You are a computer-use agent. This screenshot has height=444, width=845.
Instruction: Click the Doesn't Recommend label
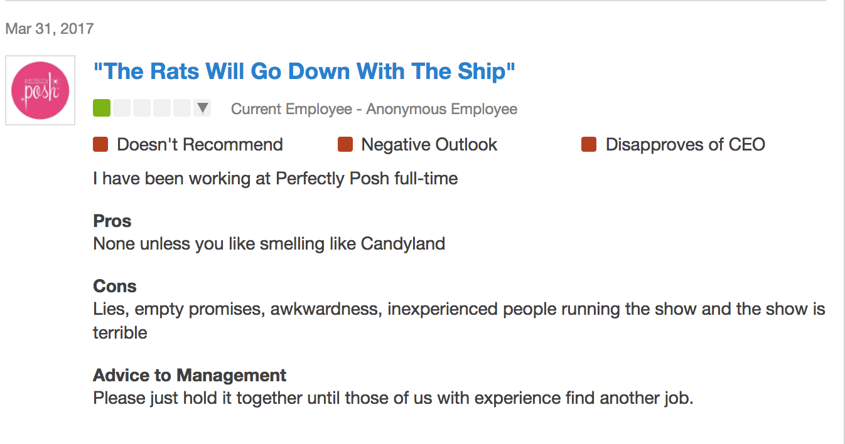[x=200, y=144]
